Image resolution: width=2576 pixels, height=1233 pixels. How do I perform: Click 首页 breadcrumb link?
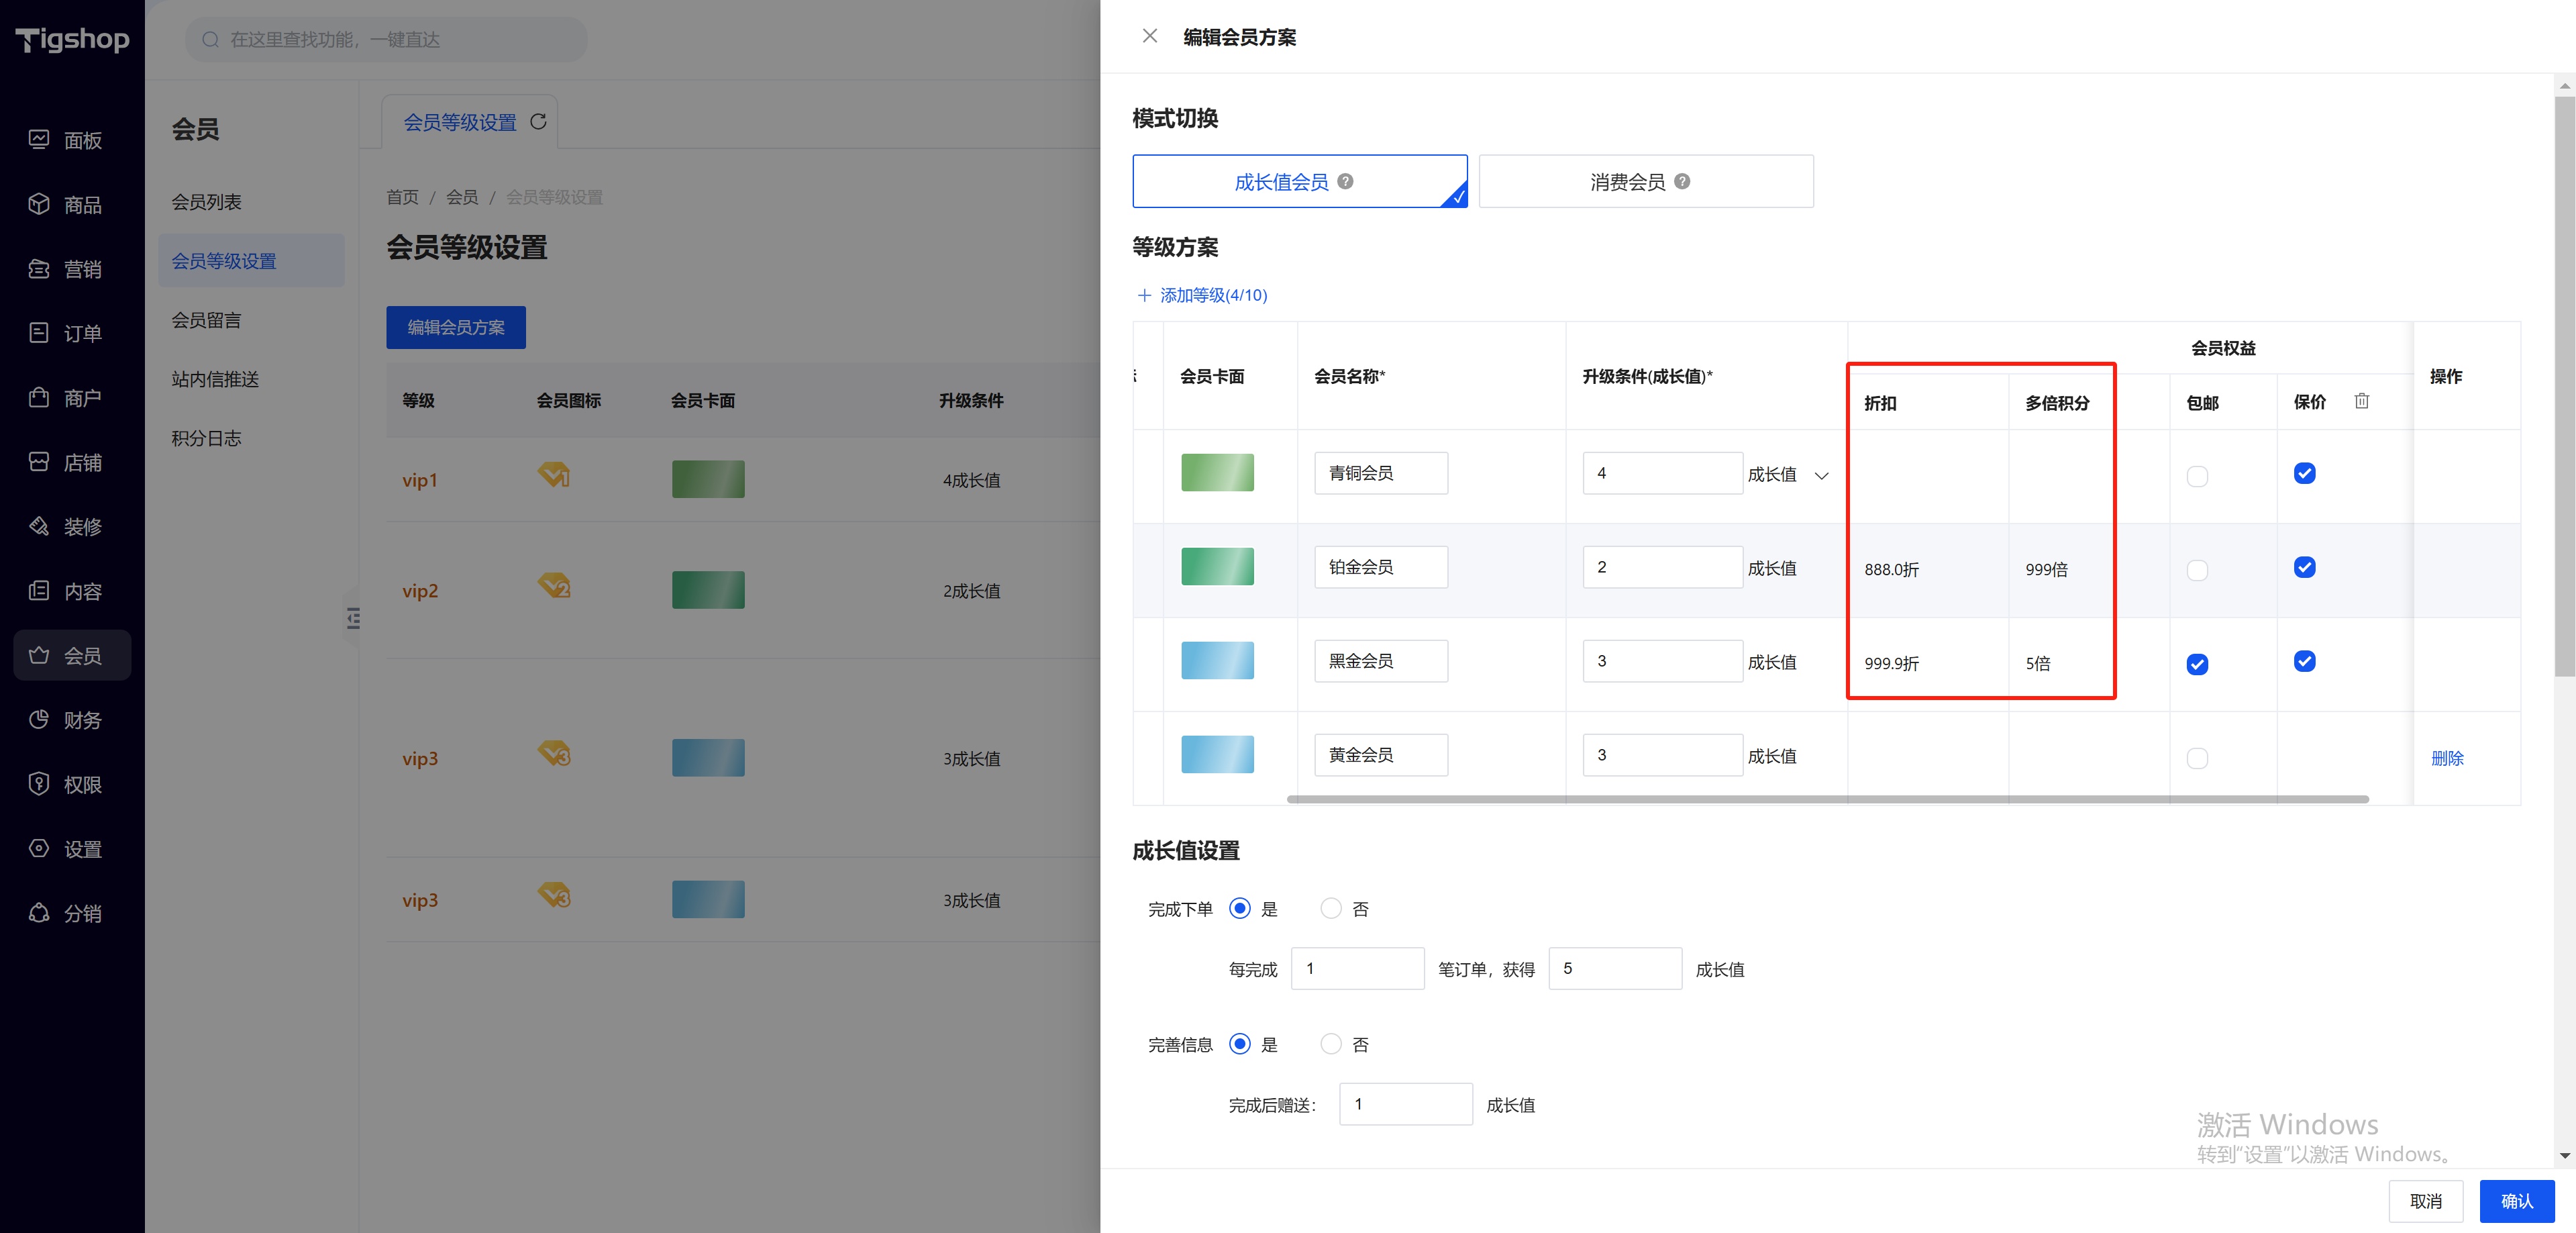pyautogui.click(x=402, y=197)
